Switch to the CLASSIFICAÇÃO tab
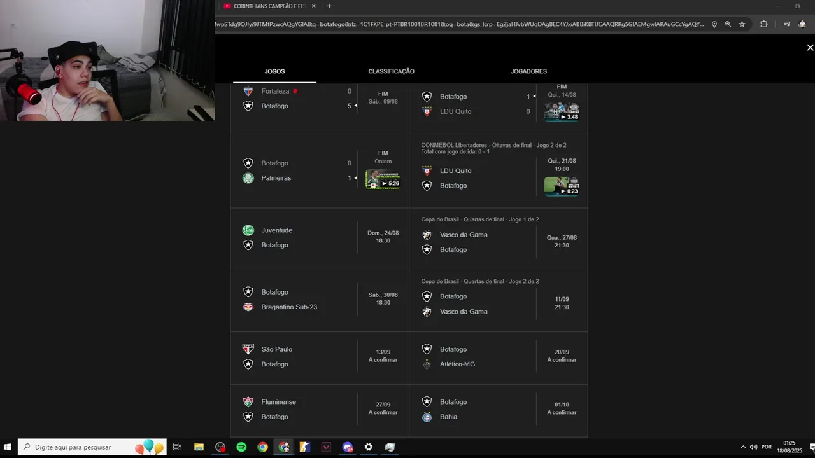Screen dimensions: 815x458 (x=391, y=71)
